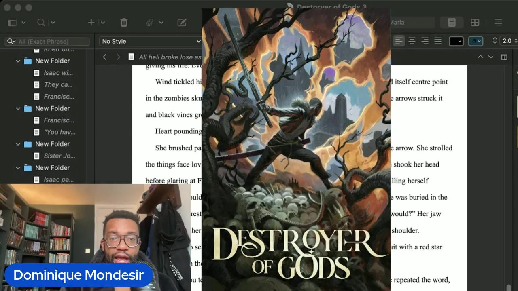Viewport: 518px width, 291px height.
Task: Open dropdown arrow beside View layout icon
Action: (24, 23)
